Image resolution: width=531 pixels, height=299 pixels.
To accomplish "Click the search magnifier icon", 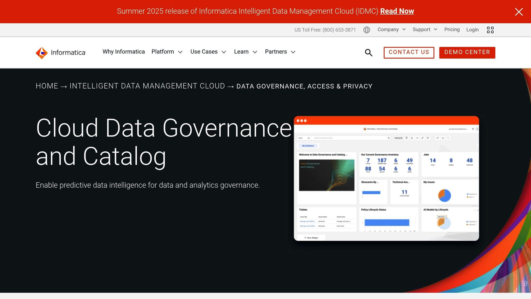I will [x=368, y=53].
